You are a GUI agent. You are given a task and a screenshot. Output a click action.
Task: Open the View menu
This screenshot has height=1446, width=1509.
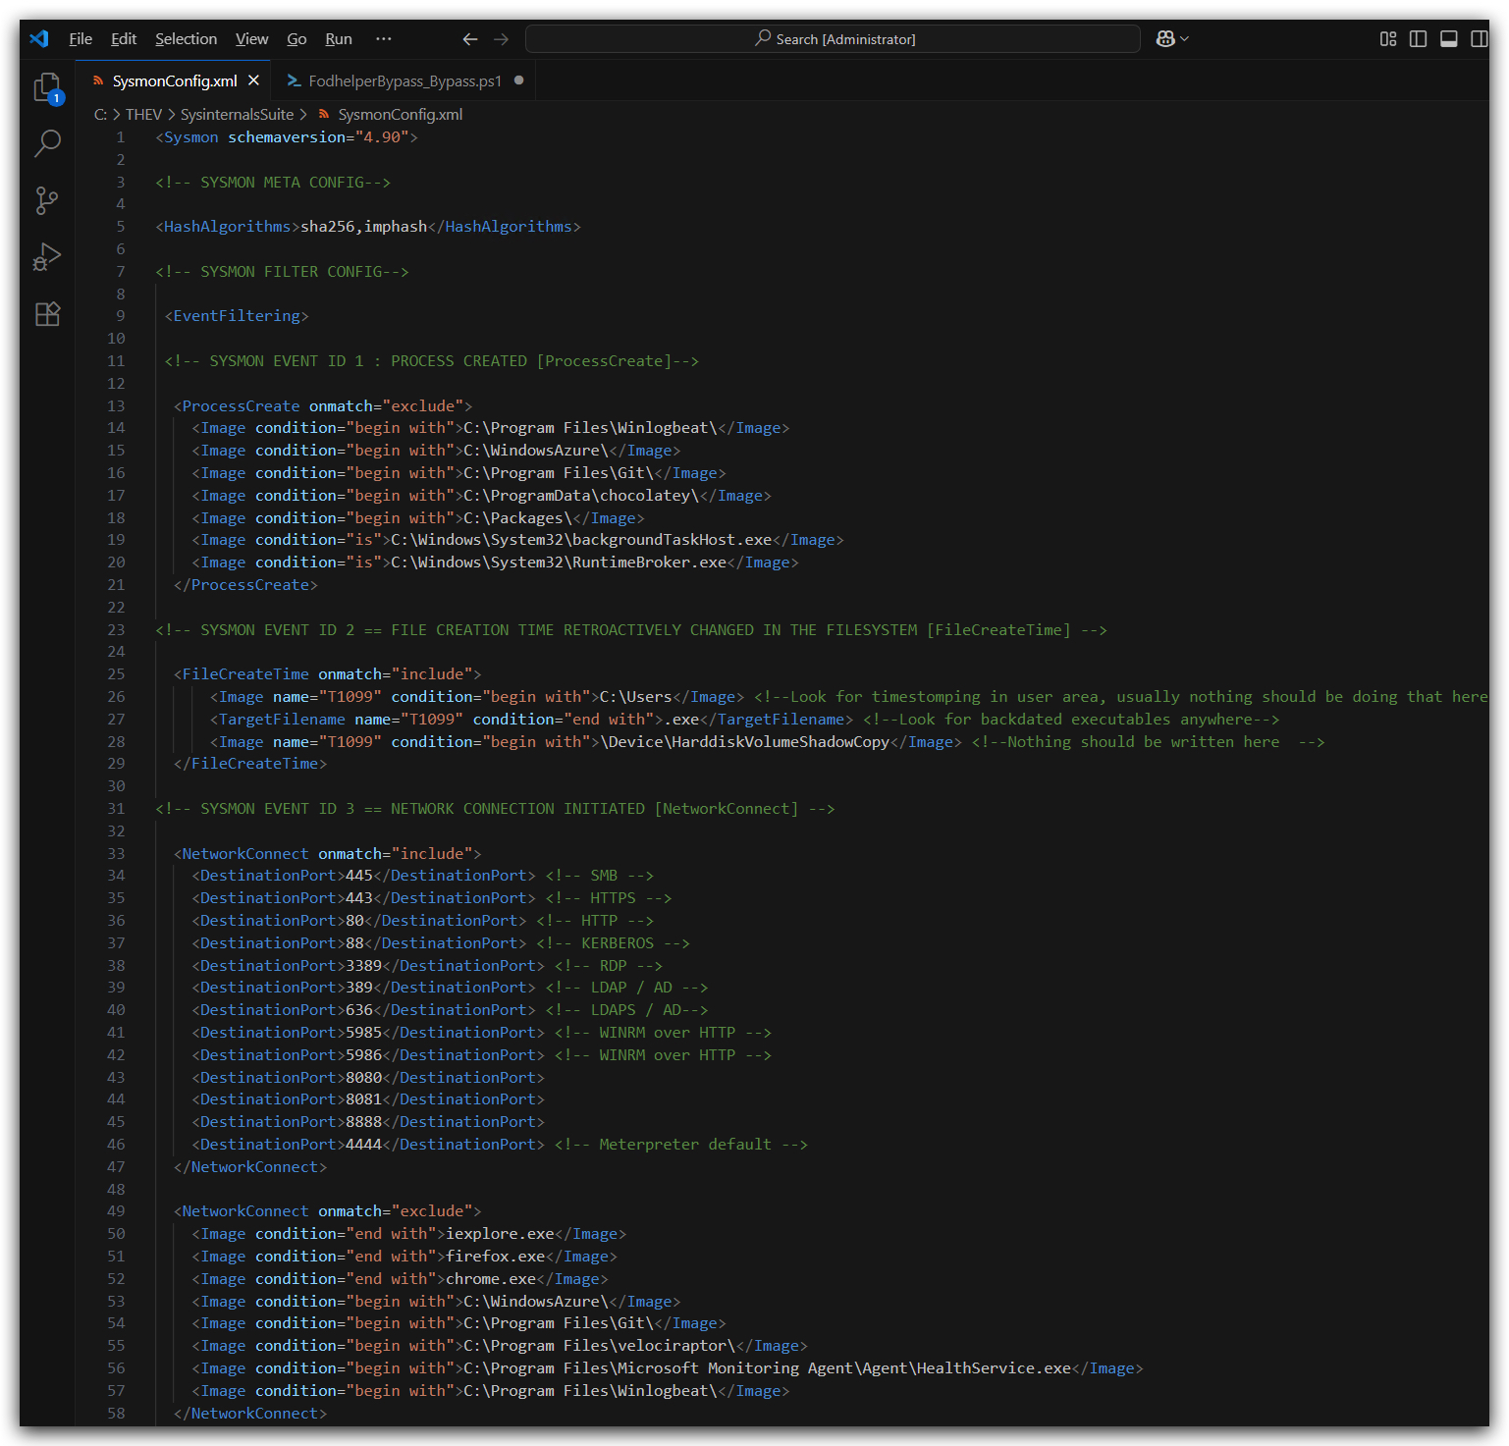coord(251,39)
